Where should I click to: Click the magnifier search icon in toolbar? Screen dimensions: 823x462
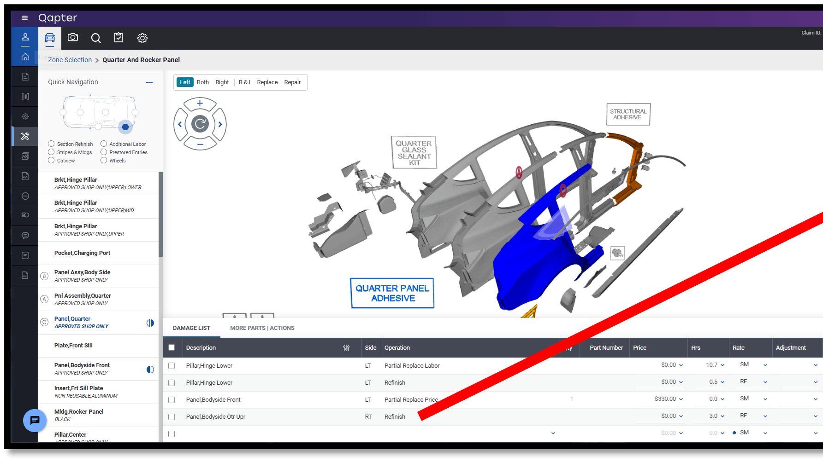click(96, 38)
